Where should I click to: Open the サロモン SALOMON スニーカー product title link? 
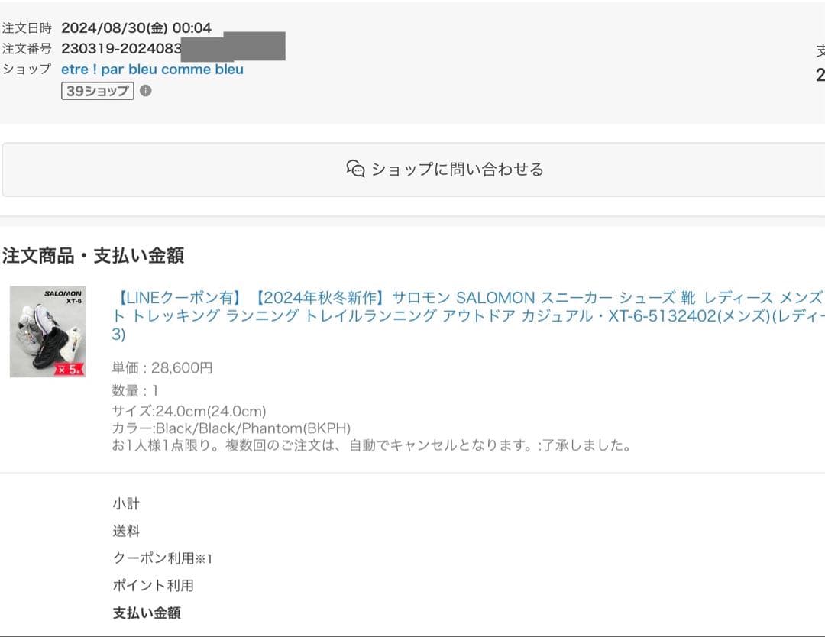point(468,315)
